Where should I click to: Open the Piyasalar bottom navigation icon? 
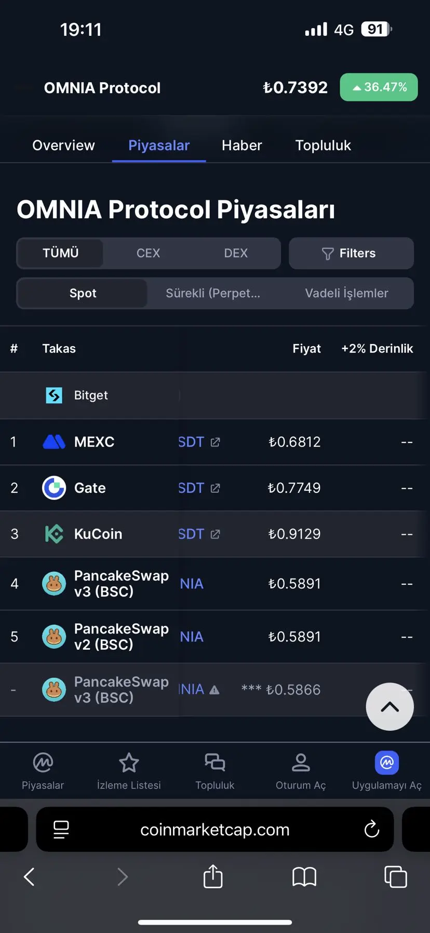(43, 763)
